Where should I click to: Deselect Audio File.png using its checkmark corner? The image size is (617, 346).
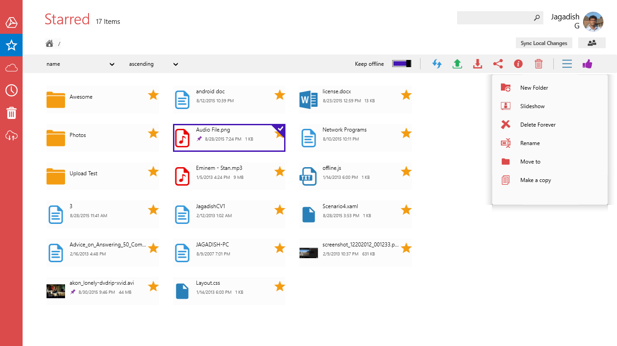[280, 129]
